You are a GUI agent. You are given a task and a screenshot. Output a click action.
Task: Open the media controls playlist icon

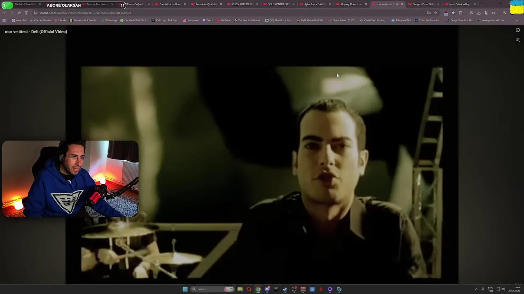point(505,13)
